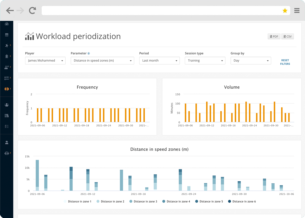Click the highlighted workload statistics icon
The image size is (305, 218).
(x=7, y=89)
